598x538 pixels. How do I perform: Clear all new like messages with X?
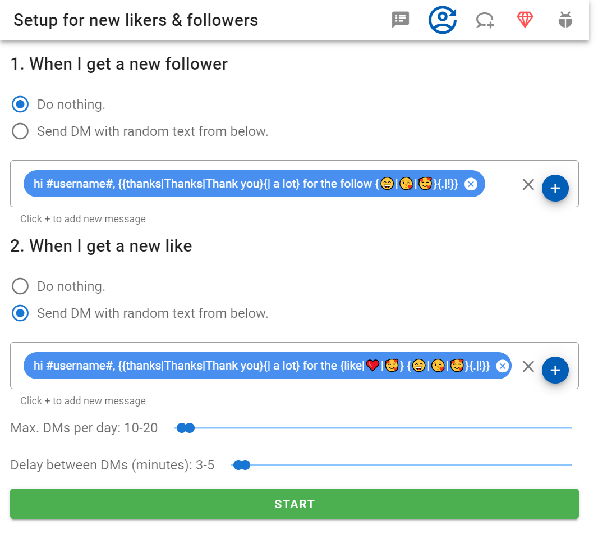[x=528, y=367]
